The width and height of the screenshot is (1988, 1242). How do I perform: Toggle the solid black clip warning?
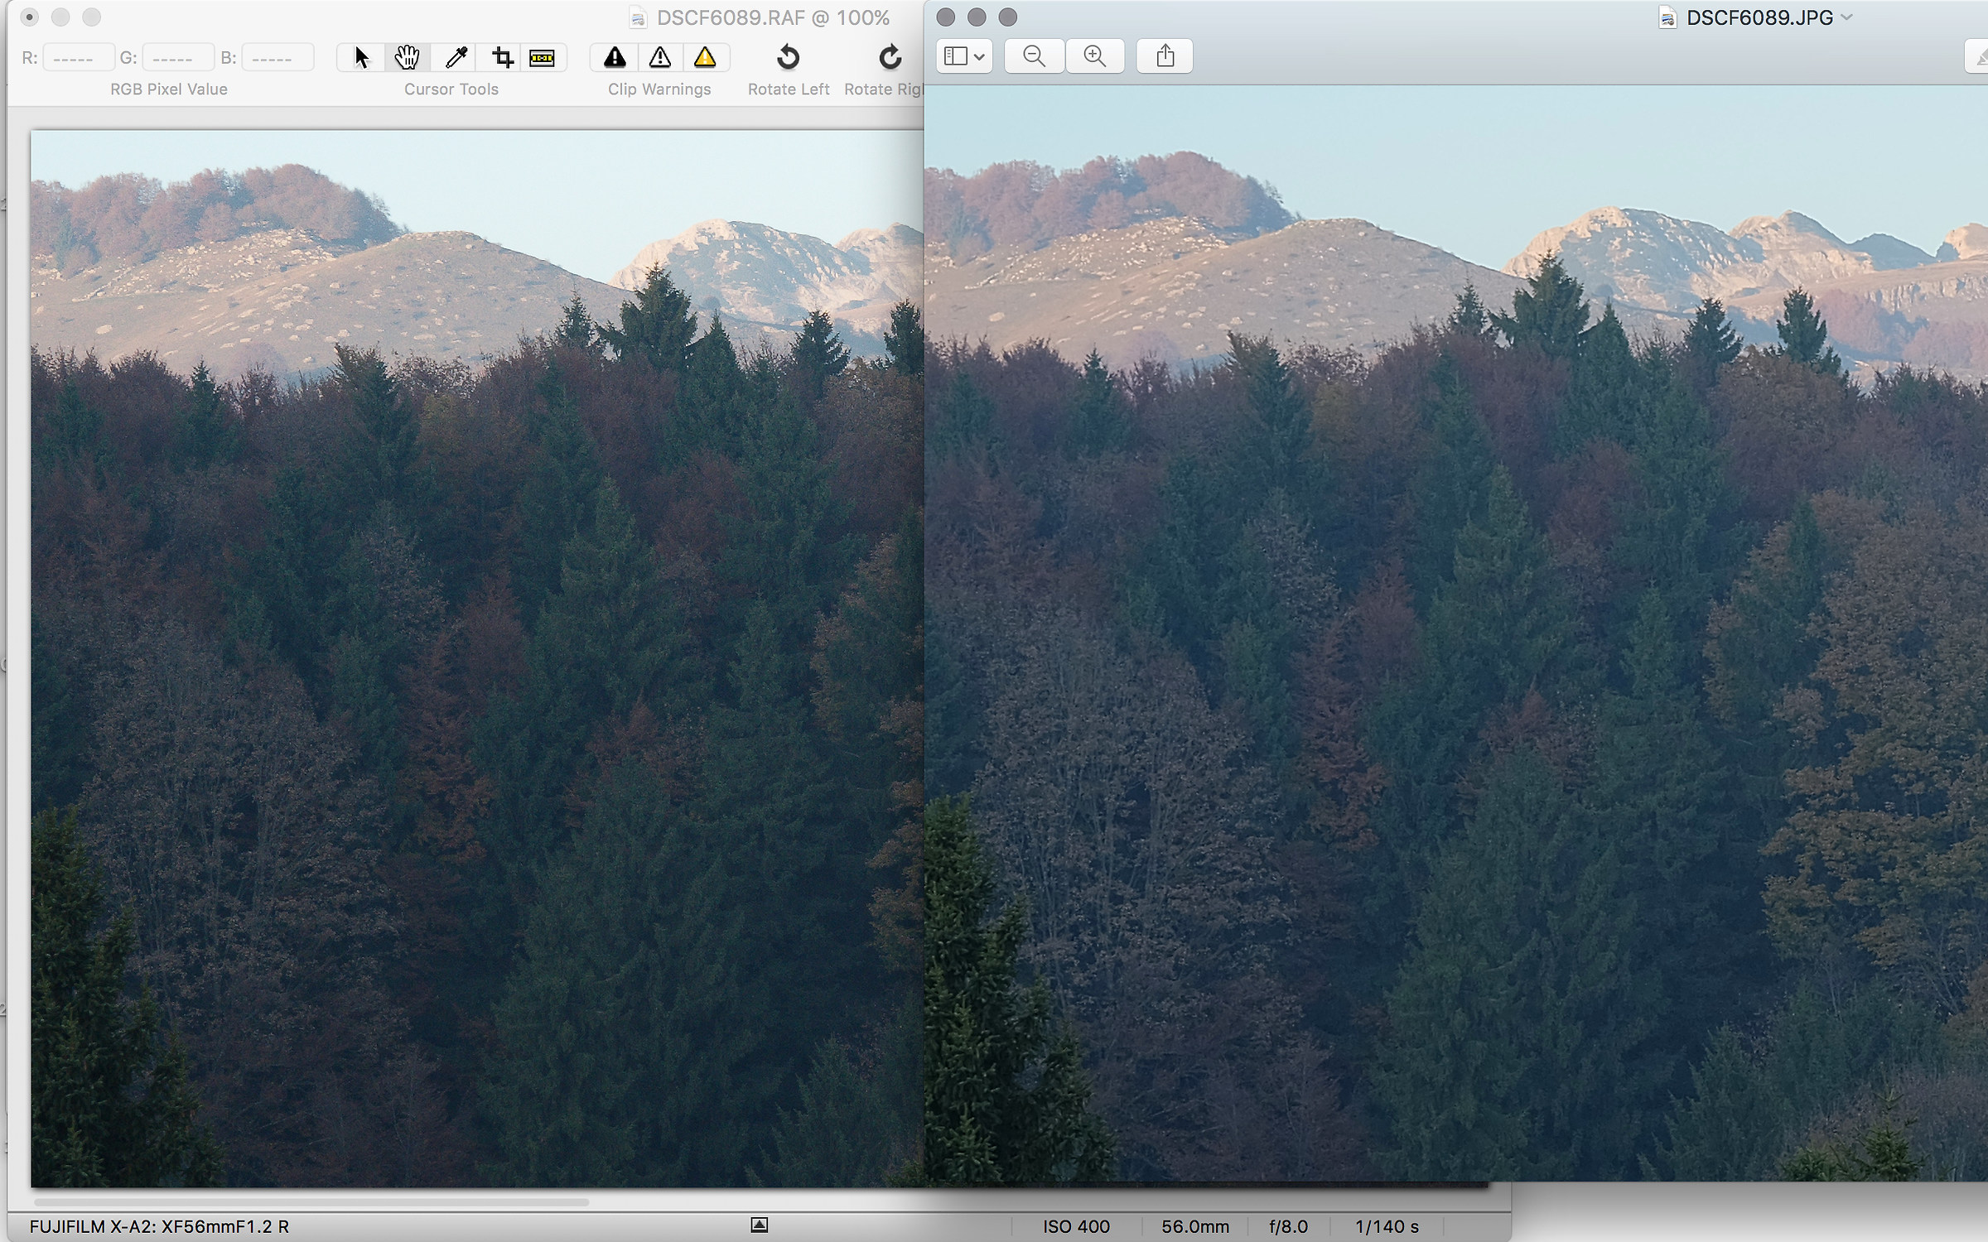(614, 57)
